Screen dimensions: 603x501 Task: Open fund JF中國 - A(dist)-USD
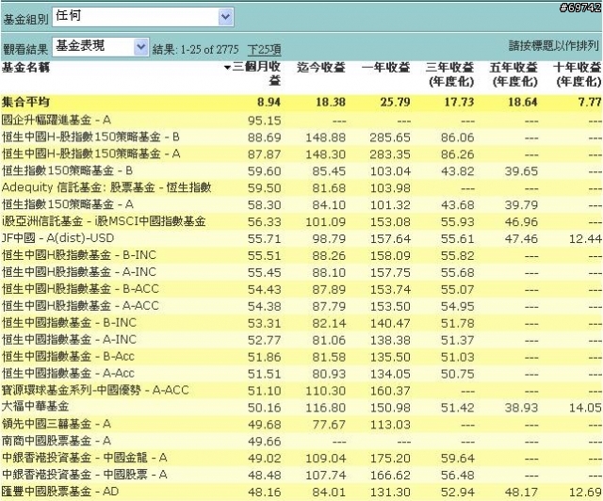57,238
